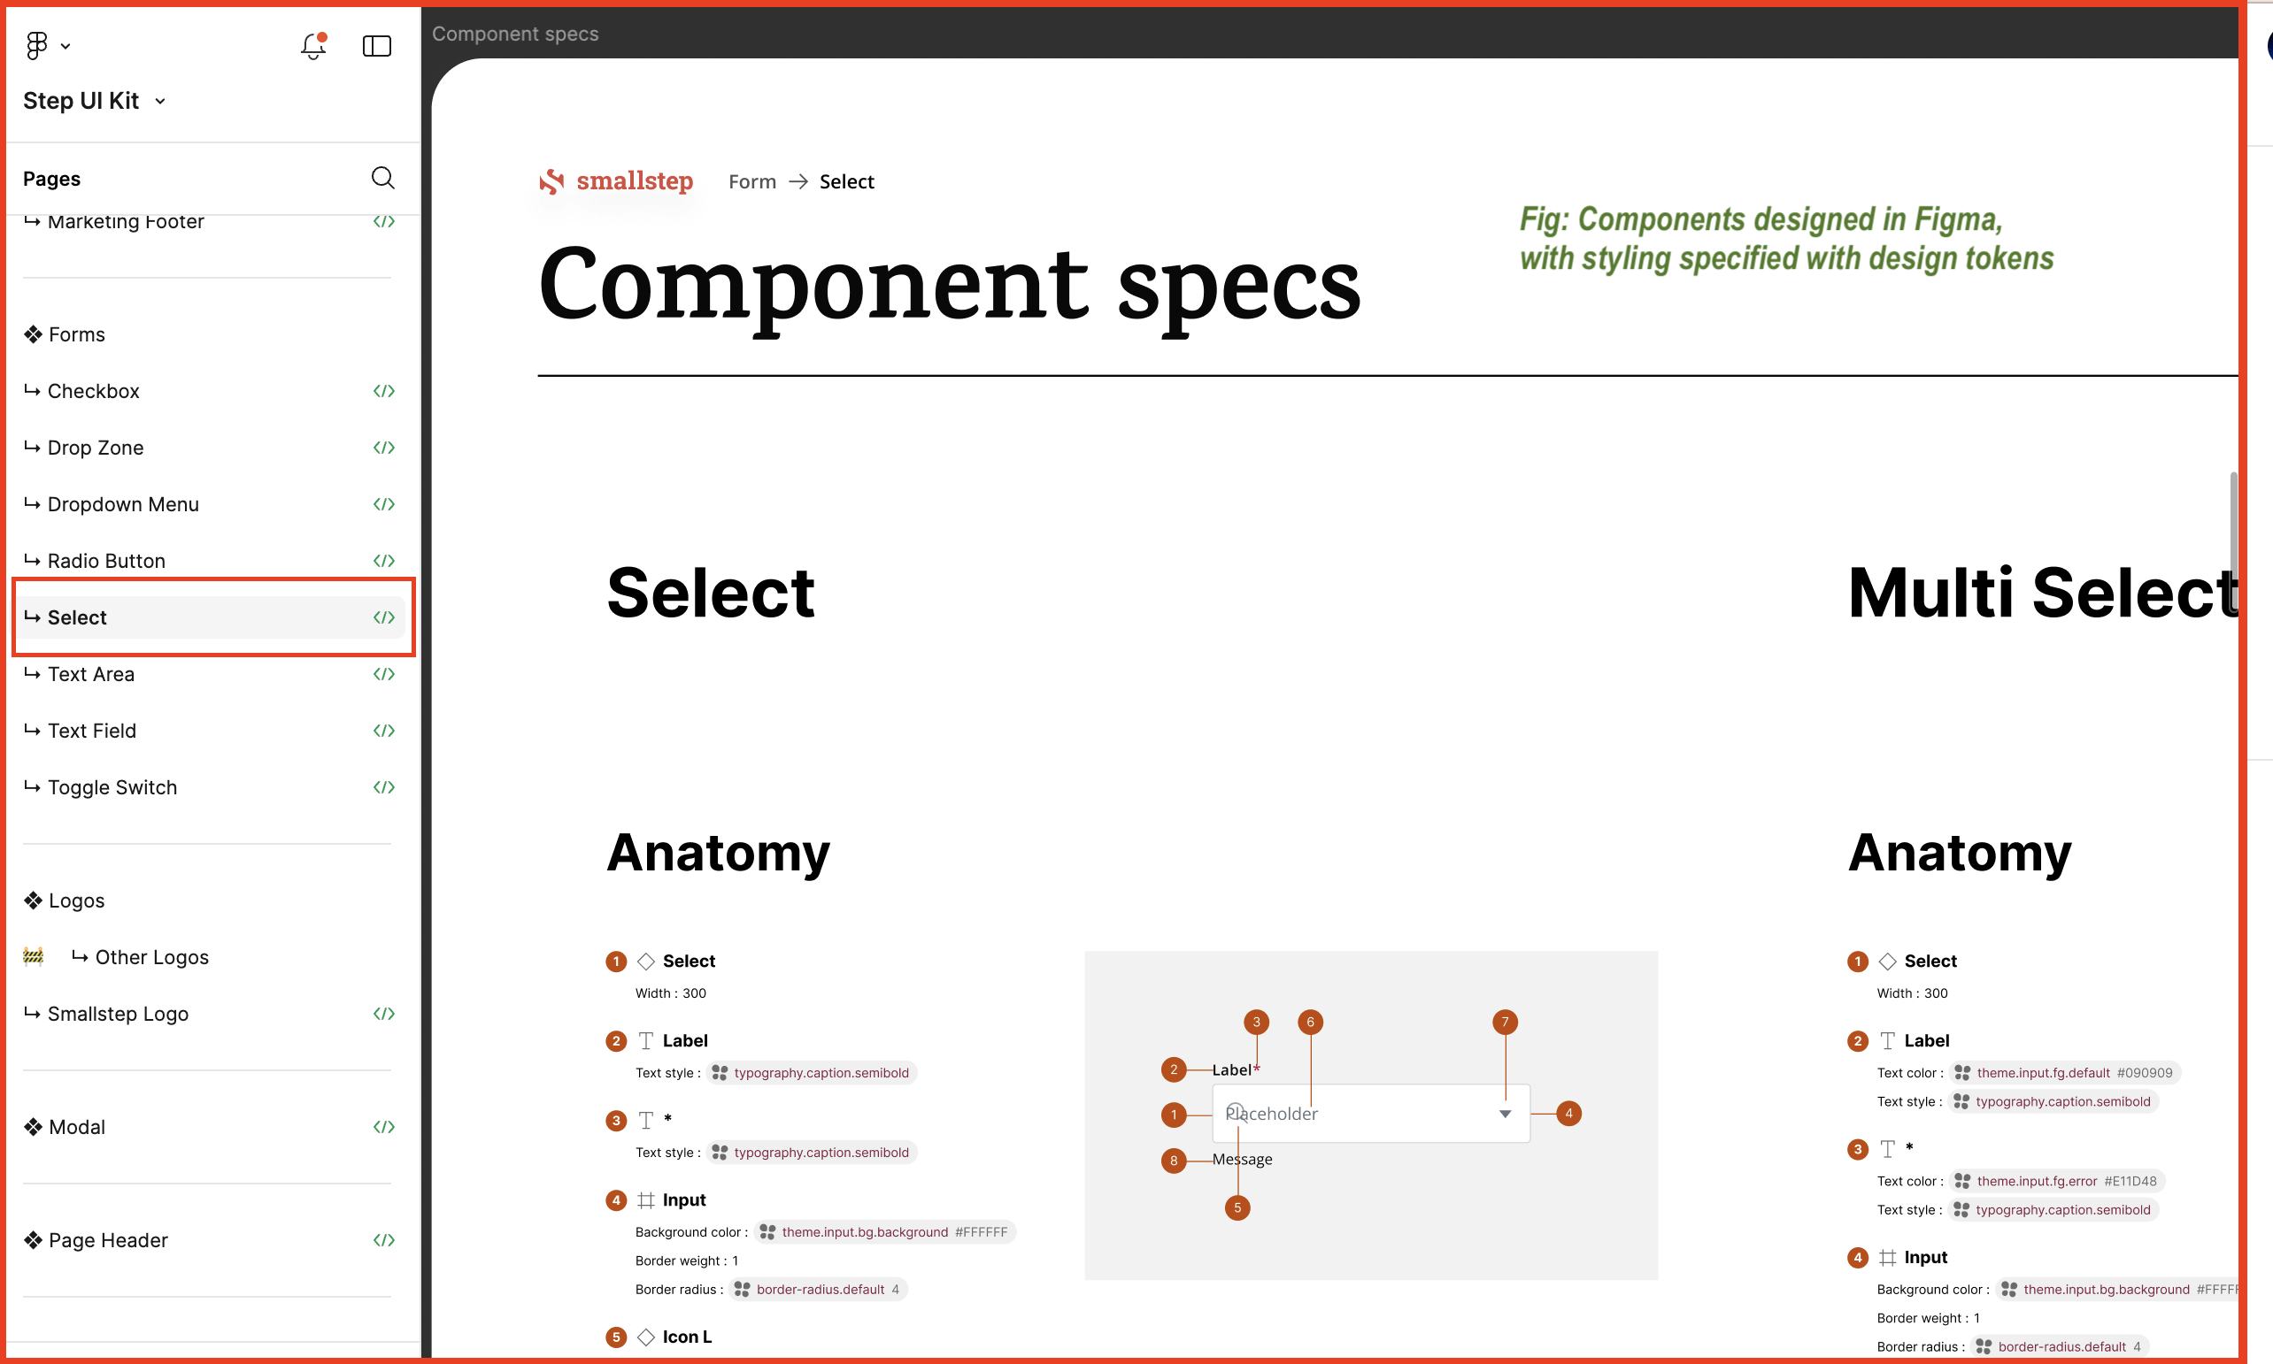The width and height of the screenshot is (2273, 1364).
Task: Click the search icon in Pages panel
Action: point(383,179)
